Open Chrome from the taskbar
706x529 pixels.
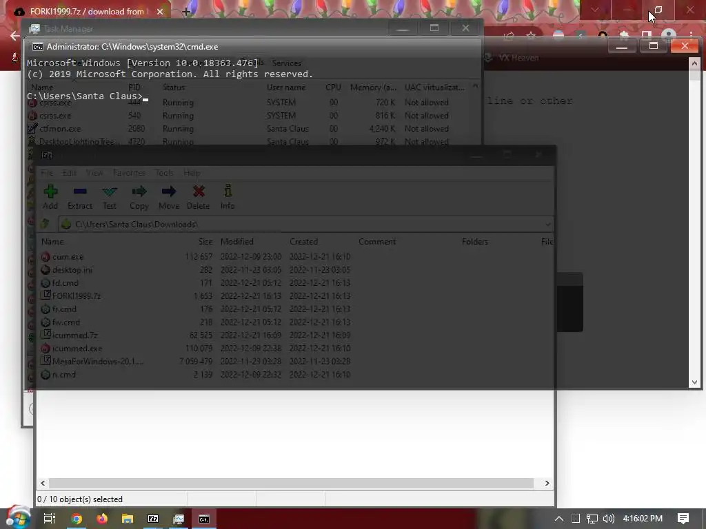tap(77, 519)
